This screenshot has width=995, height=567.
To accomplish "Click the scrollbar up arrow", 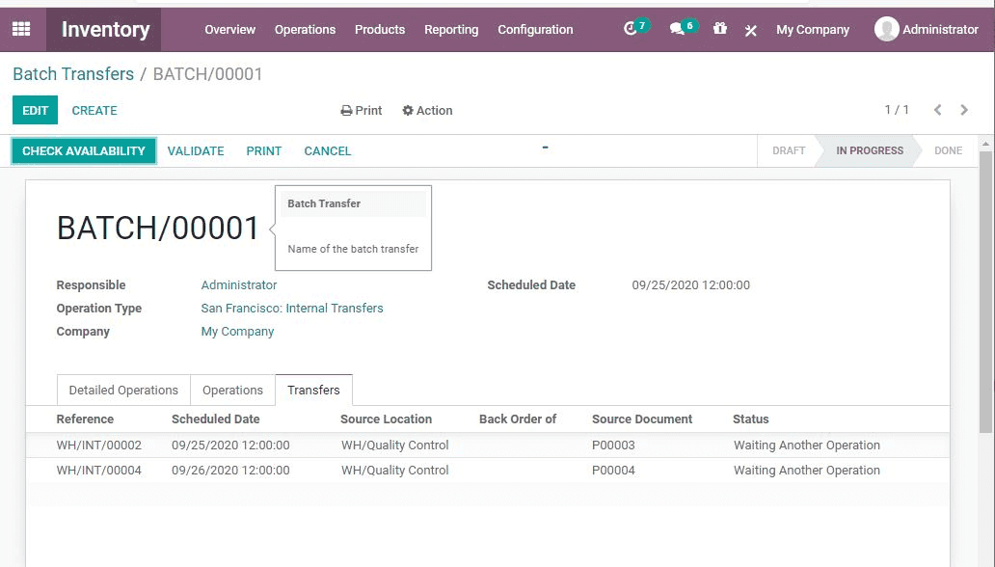I will (x=985, y=144).
